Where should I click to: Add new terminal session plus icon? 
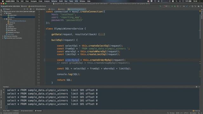coord(3,90)
